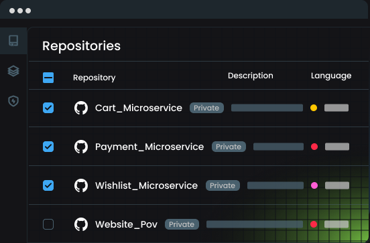Click yellow language dot for Cart_Microservice

[x=314, y=108]
